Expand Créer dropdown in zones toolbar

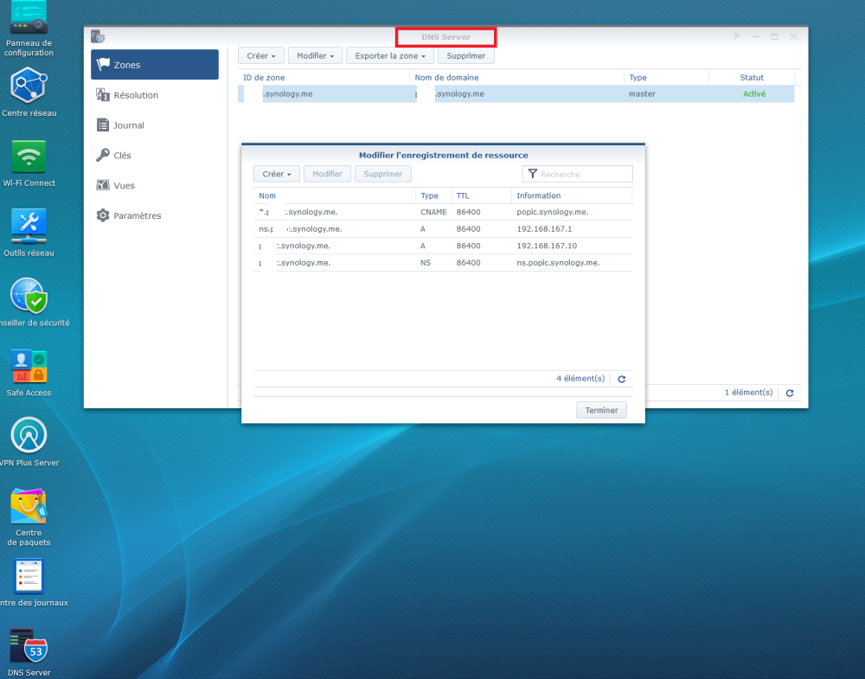pos(260,55)
